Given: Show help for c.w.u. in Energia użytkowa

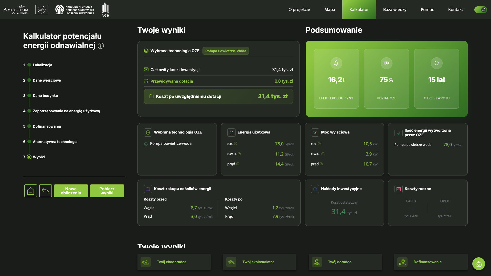Looking at the screenshot, I should (x=239, y=154).
